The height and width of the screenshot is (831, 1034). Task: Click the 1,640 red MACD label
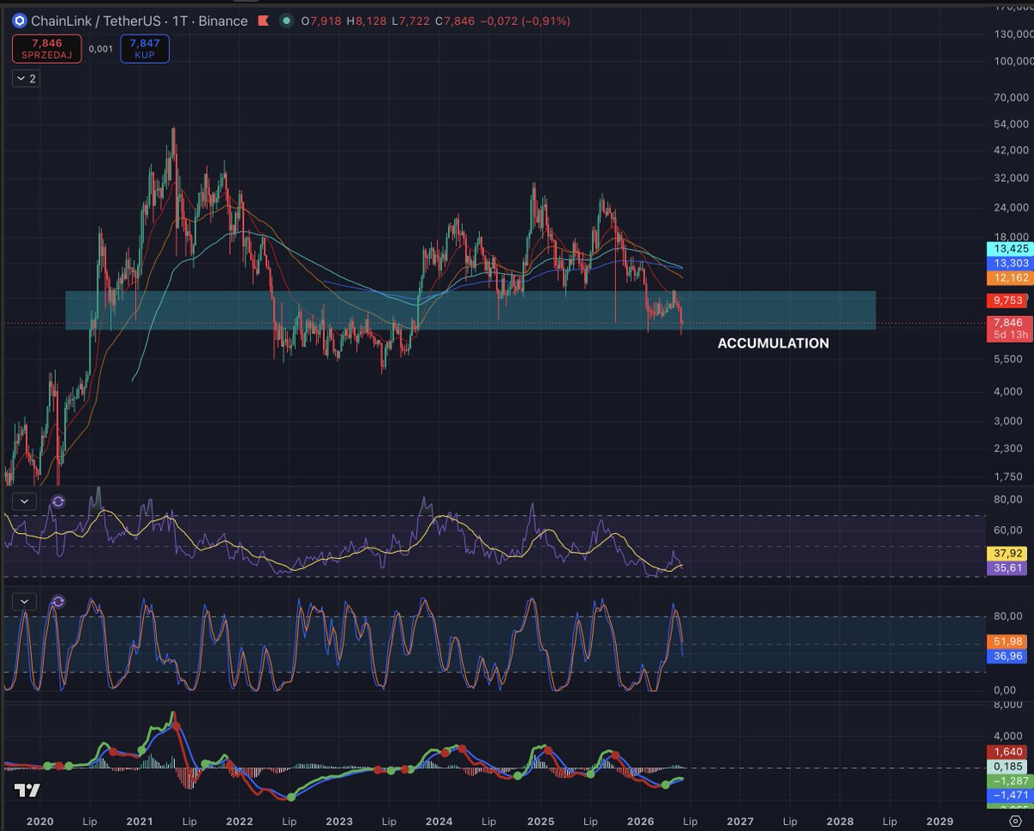tap(1009, 752)
